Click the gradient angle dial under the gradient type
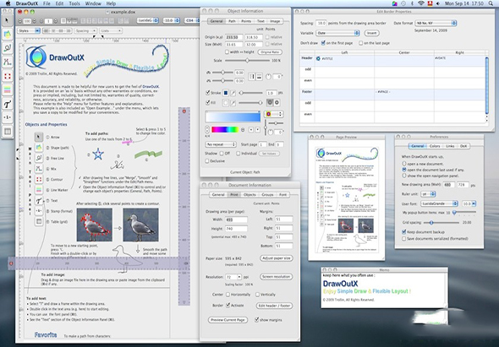 pyautogui.click(x=270, y=132)
